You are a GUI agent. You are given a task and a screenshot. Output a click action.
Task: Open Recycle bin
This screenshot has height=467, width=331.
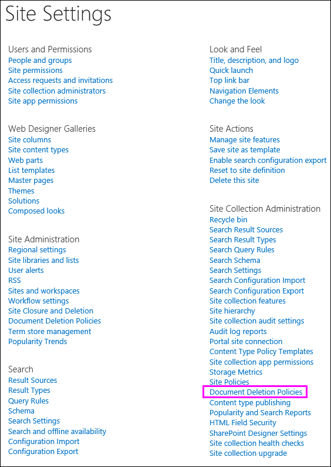click(x=228, y=220)
